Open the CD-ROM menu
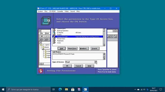The height and width of the screenshot is (92, 165). (x=52, y=11)
